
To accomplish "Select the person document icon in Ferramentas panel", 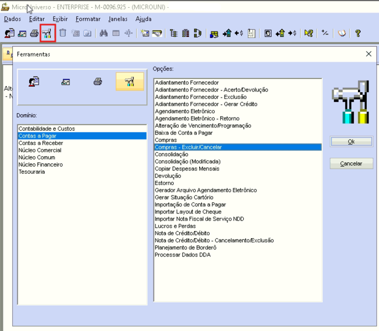I will point(34,82).
